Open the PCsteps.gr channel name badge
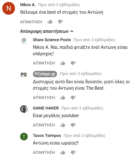This screenshot has width=132, height=157. 45,74
